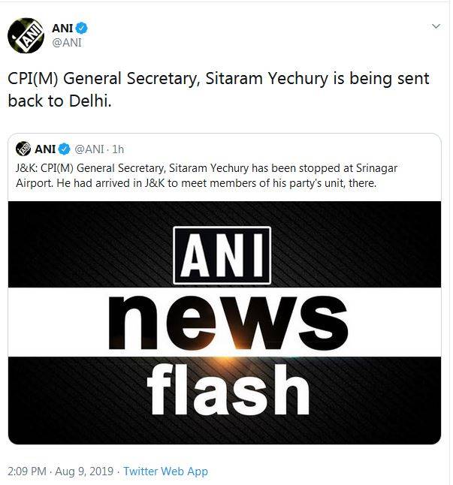Click the 2:09 PM · Aug 9, 2019 timestamp
This screenshot has width=453, height=485.
pyautogui.click(x=60, y=471)
